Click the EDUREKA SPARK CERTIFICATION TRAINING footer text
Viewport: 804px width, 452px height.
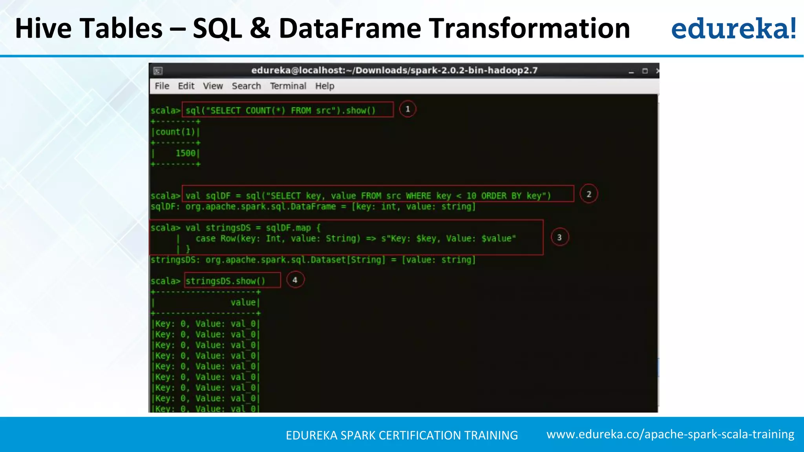click(x=402, y=435)
